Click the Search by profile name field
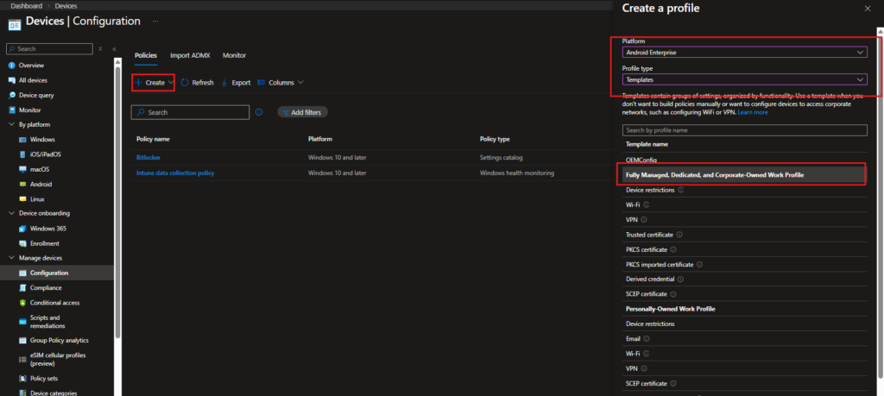The width and height of the screenshot is (884, 396). [x=744, y=130]
